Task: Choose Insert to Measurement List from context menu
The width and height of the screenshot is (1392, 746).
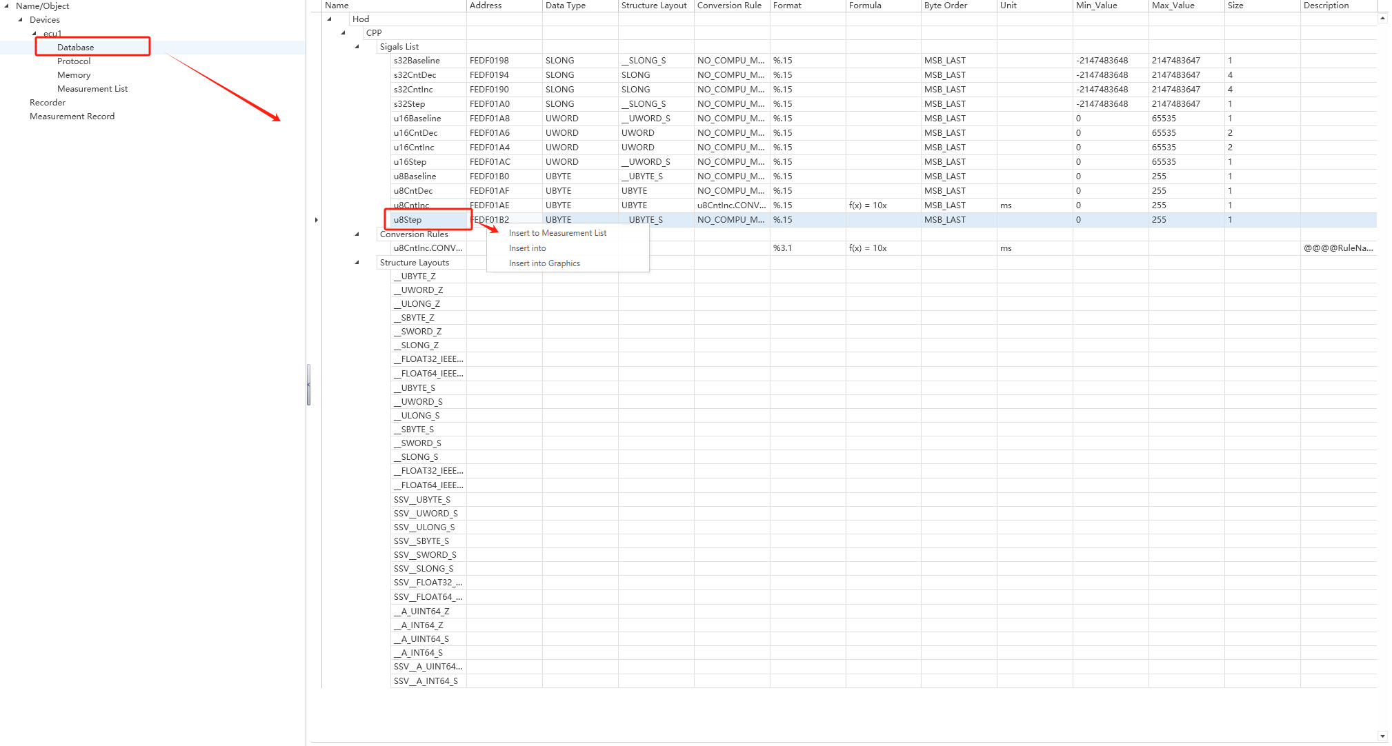Action: coord(557,232)
